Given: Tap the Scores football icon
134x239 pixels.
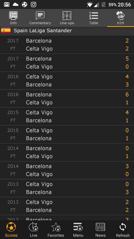Looking at the screenshot, I should pos(11,230).
